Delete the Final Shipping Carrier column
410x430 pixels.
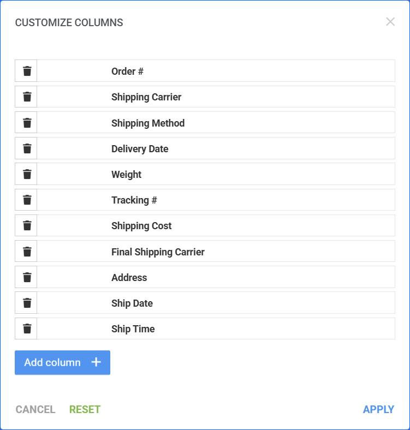[x=27, y=252]
